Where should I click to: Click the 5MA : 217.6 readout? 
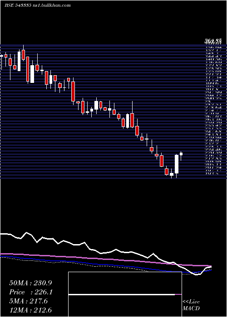[x=28, y=301]
